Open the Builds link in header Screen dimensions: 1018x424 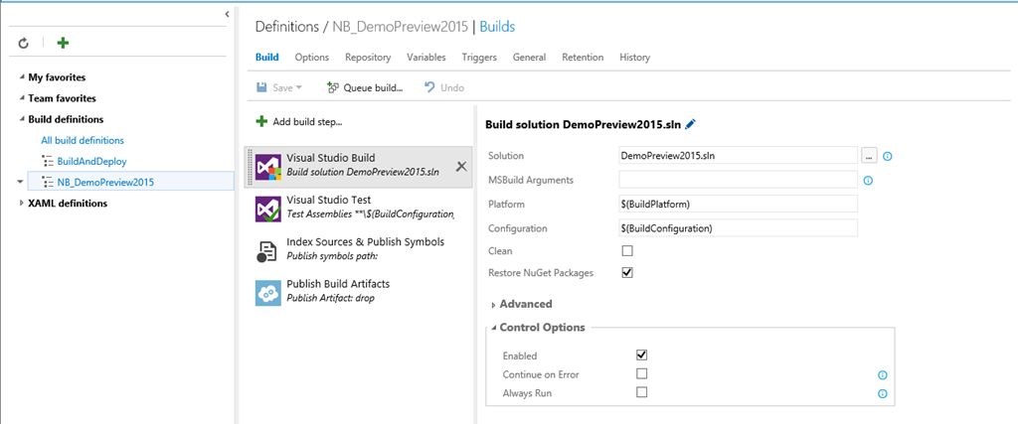(497, 27)
